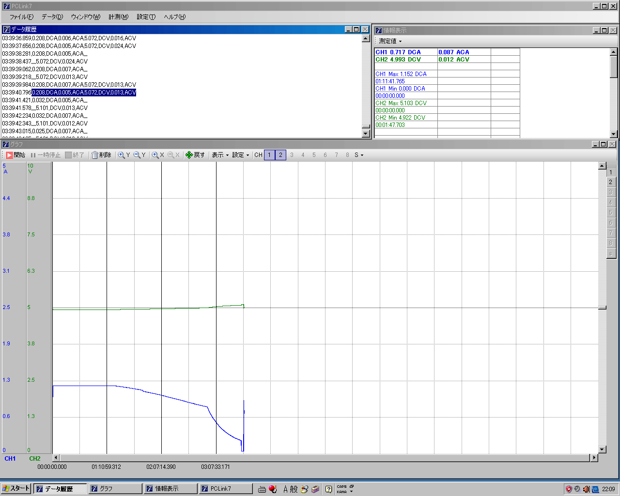Screen dimensions: 620x496
Task: Zoom in on the X axis
Action: tap(157, 155)
